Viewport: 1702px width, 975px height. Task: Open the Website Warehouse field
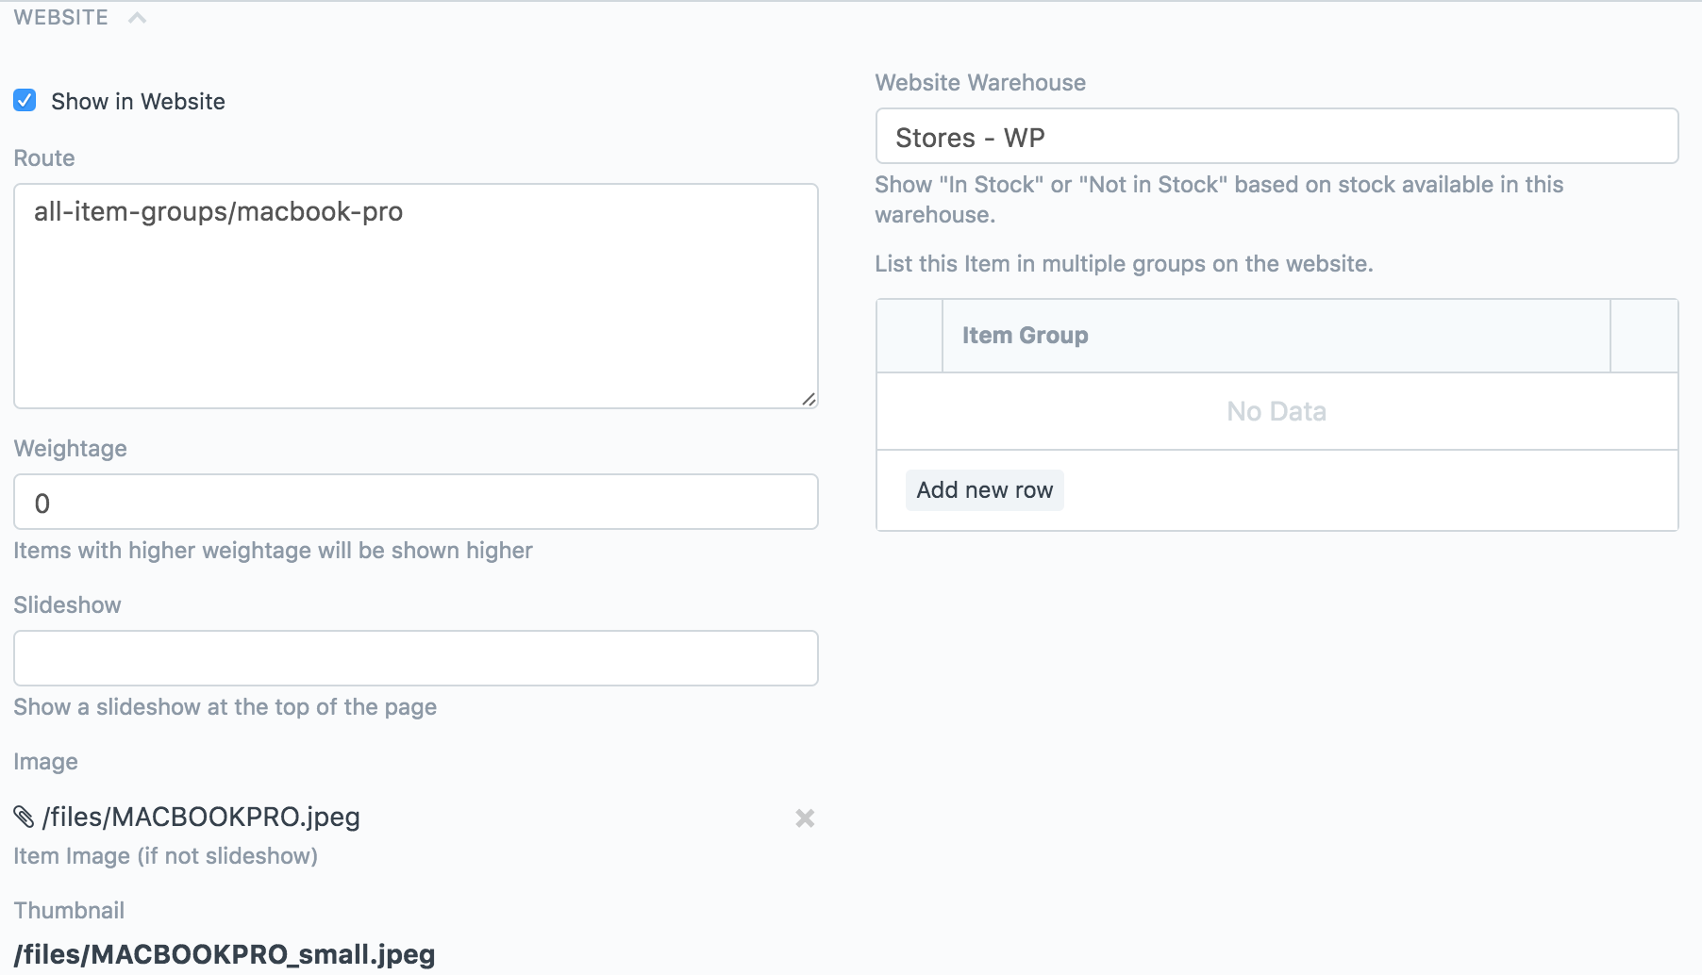tap(1276, 137)
